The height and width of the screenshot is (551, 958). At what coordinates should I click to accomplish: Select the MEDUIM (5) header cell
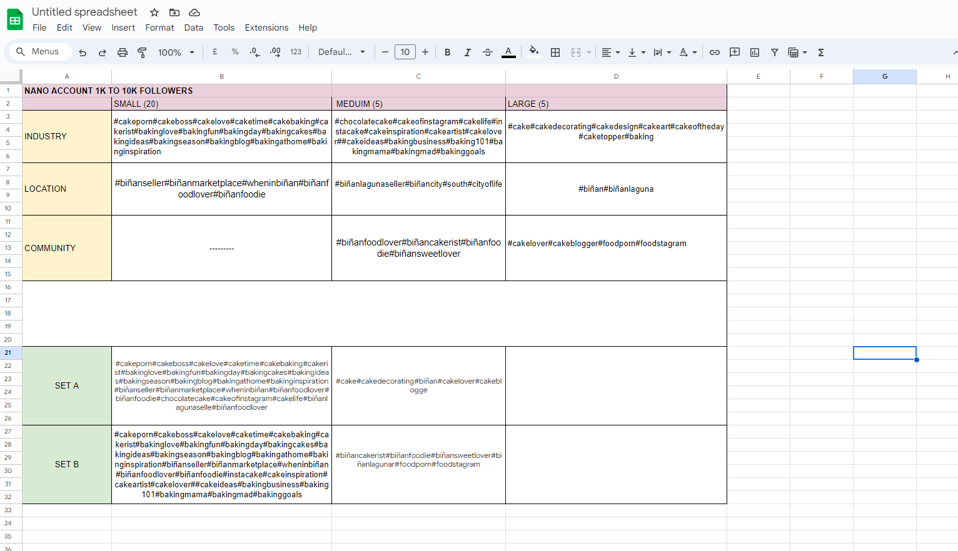[x=419, y=104]
